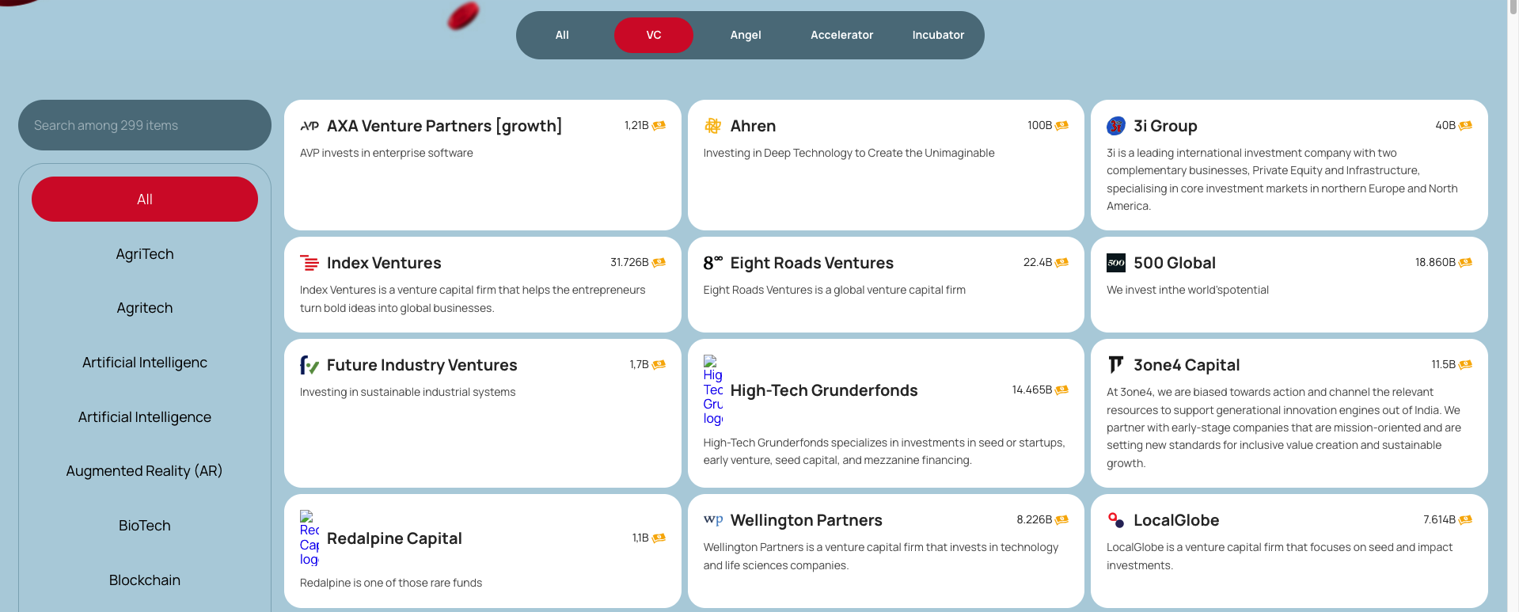Select the All investor type tab
Viewport: 1519px width, 612px height.
pos(562,35)
